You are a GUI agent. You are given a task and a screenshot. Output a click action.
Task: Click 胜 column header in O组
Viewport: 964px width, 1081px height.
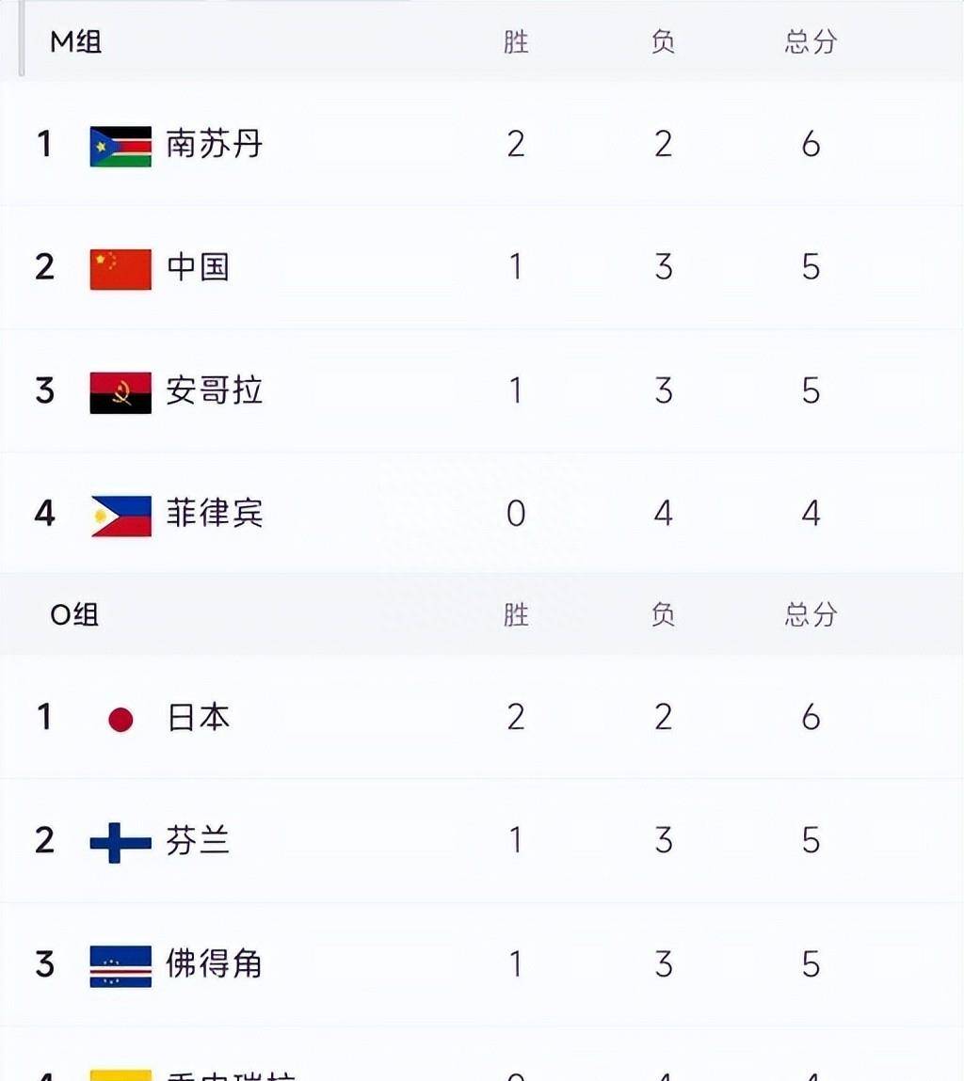(x=516, y=614)
